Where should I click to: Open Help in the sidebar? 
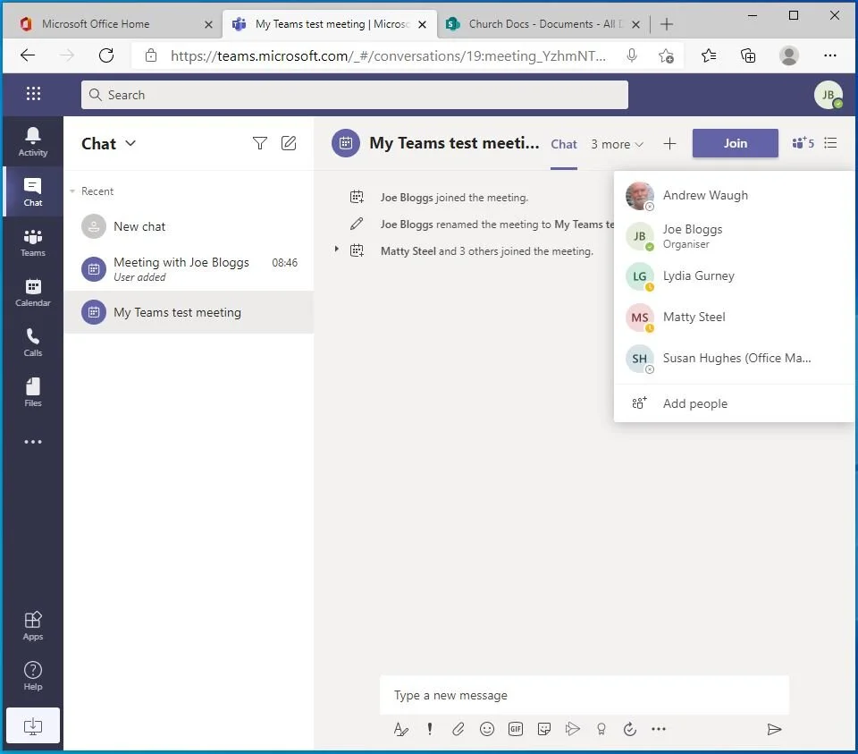(33, 675)
